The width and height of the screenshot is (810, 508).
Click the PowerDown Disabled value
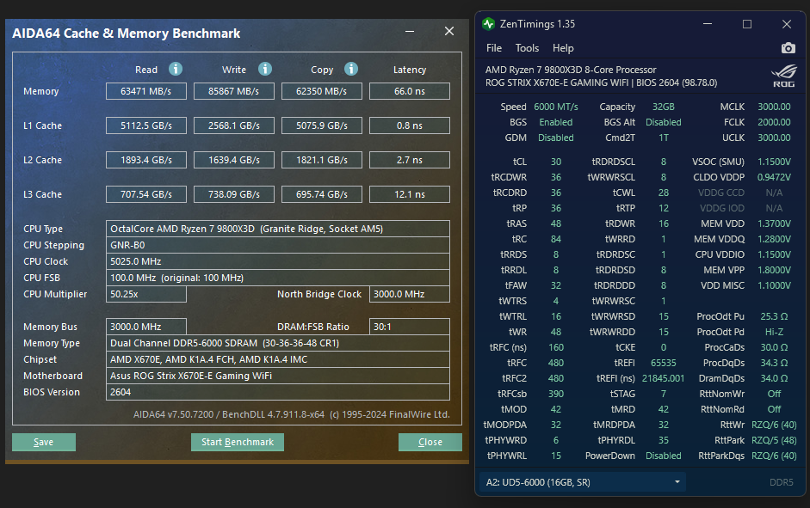point(664,456)
